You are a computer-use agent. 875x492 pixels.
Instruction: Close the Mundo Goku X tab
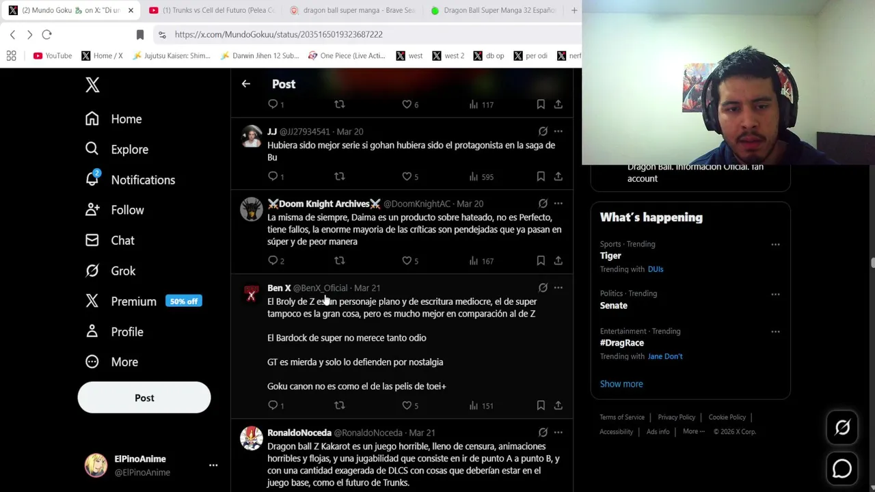[131, 10]
